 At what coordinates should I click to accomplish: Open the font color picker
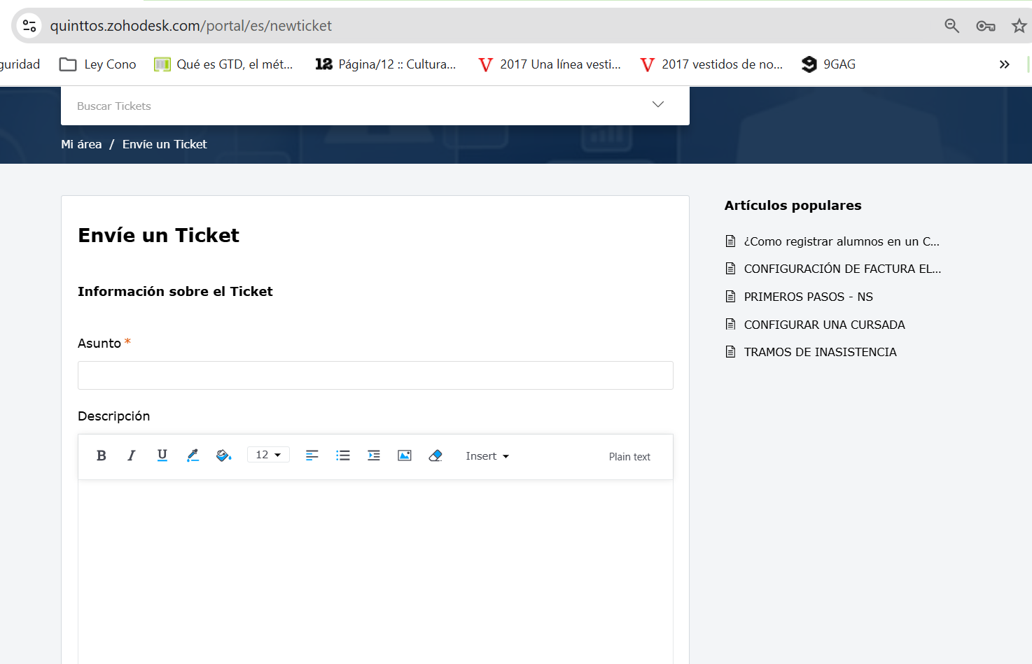pyautogui.click(x=193, y=455)
